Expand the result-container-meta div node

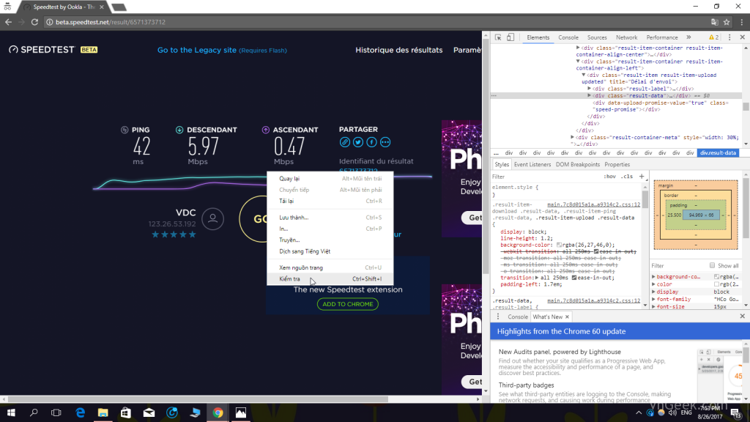click(x=573, y=137)
